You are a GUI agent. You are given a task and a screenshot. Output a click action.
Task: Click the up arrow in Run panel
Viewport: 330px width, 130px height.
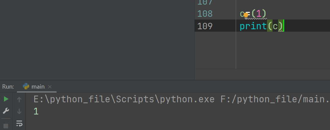click(19, 99)
